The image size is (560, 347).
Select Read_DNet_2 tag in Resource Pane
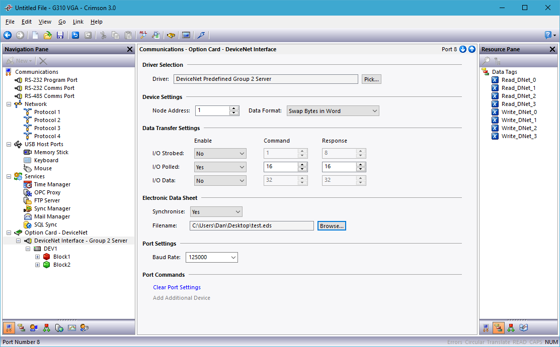[x=519, y=96]
